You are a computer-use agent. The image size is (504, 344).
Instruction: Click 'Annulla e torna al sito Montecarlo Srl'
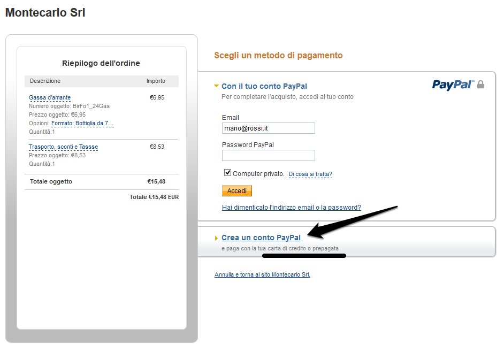[262, 274]
